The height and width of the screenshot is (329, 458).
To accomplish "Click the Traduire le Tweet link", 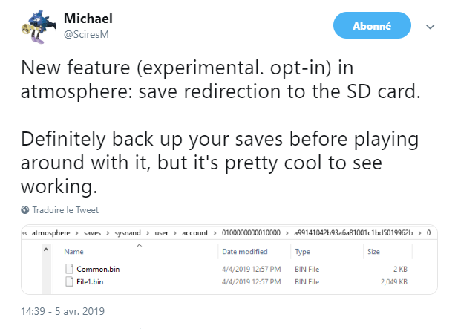I will click(65, 209).
